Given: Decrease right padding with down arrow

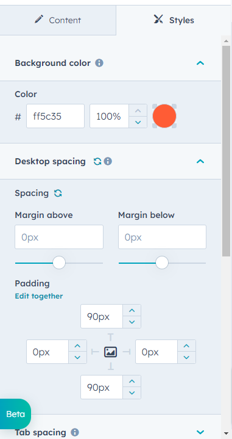Looking at the screenshot, I should pyautogui.click(x=186, y=358).
